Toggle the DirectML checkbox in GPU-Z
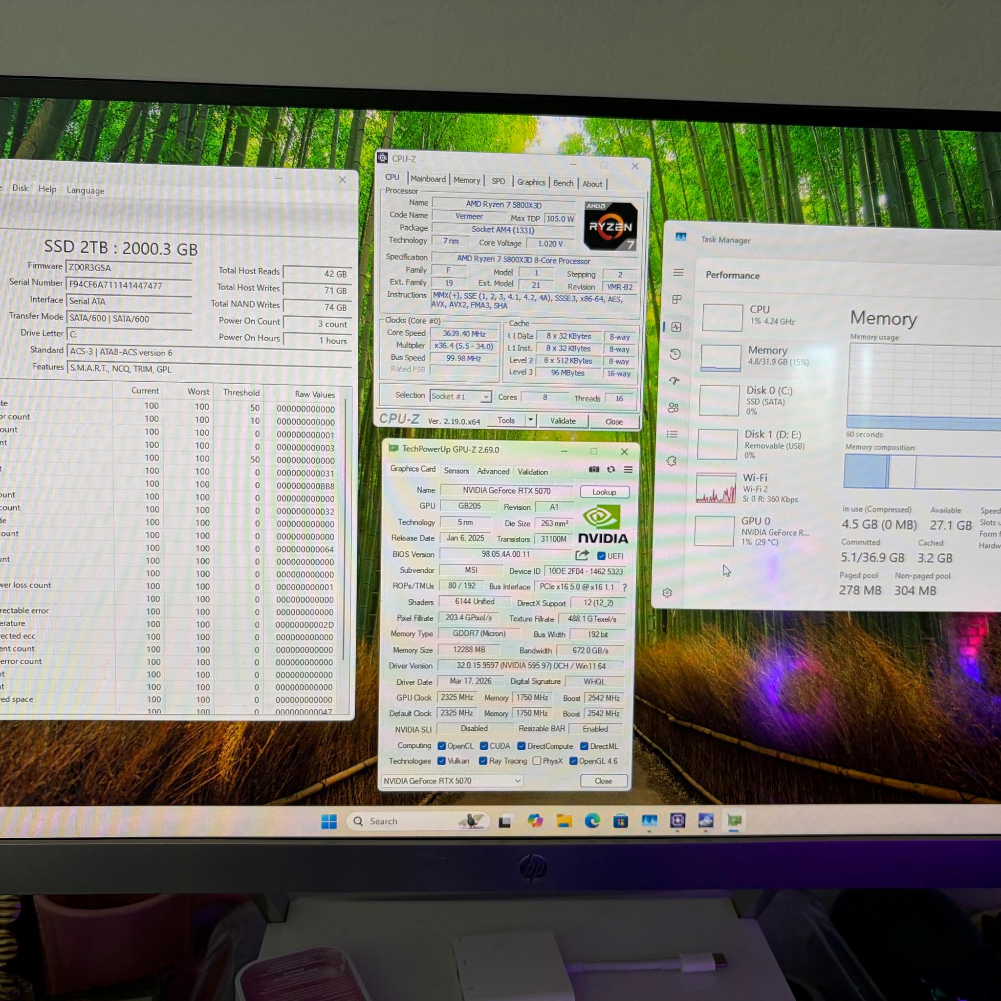The image size is (1001, 1001). click(584, 746)
